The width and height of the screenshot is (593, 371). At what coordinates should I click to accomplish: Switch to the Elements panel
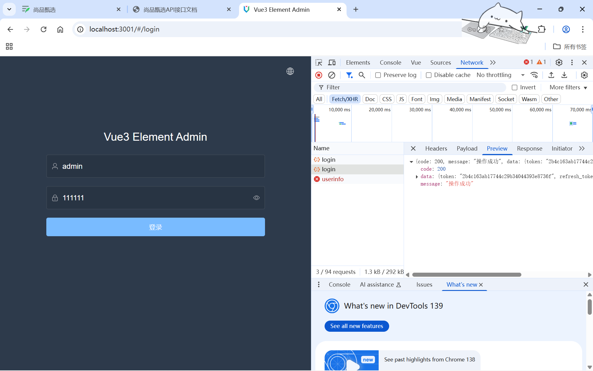[x=358, y=62]
